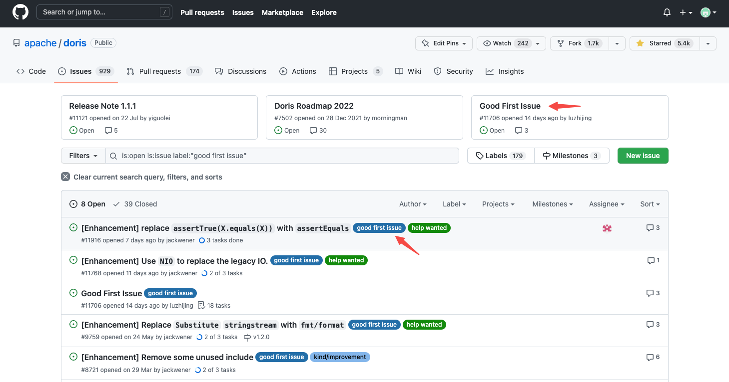
Task: Click kind/improvement label on issue #8721
Action: click(x=340, y=357)
